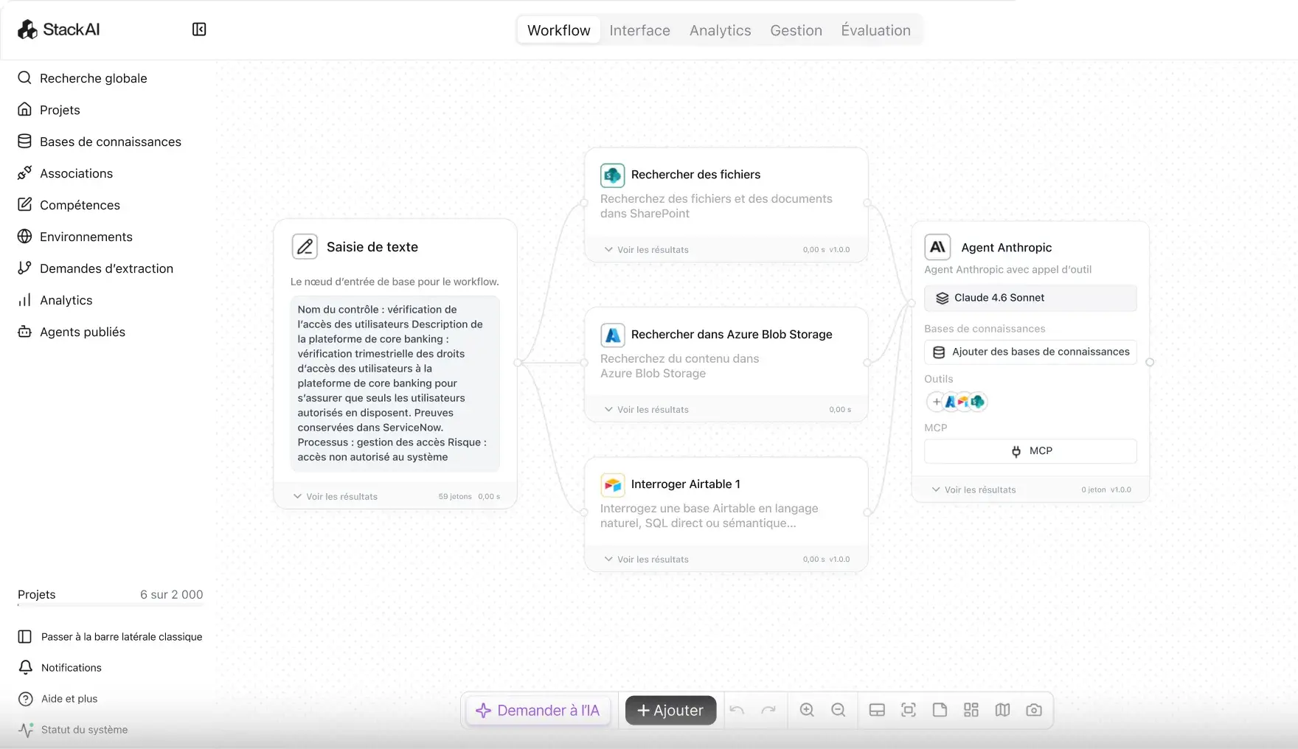Expand Voir les résultats on Azure Blob Storage node
Image resolution: width=1298 pixels, height=749 pixels.
647,410
